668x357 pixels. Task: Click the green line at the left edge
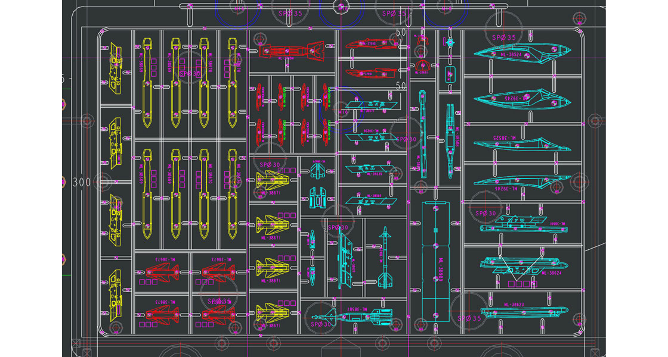click(64, 275)
